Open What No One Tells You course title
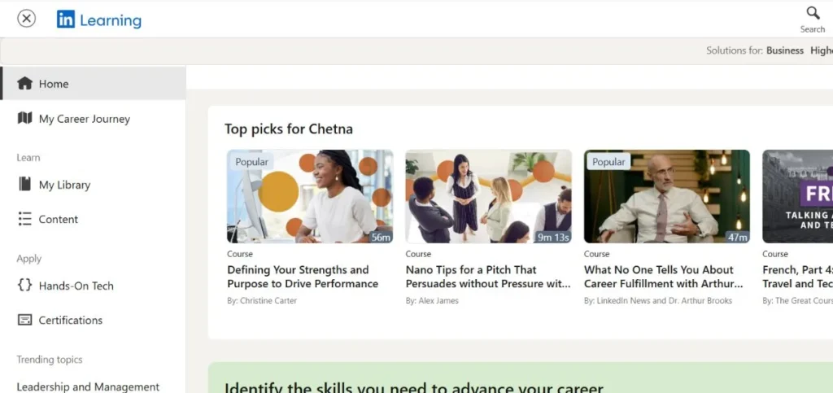Viewport: 833px width, 393px height. click(664, 277)
